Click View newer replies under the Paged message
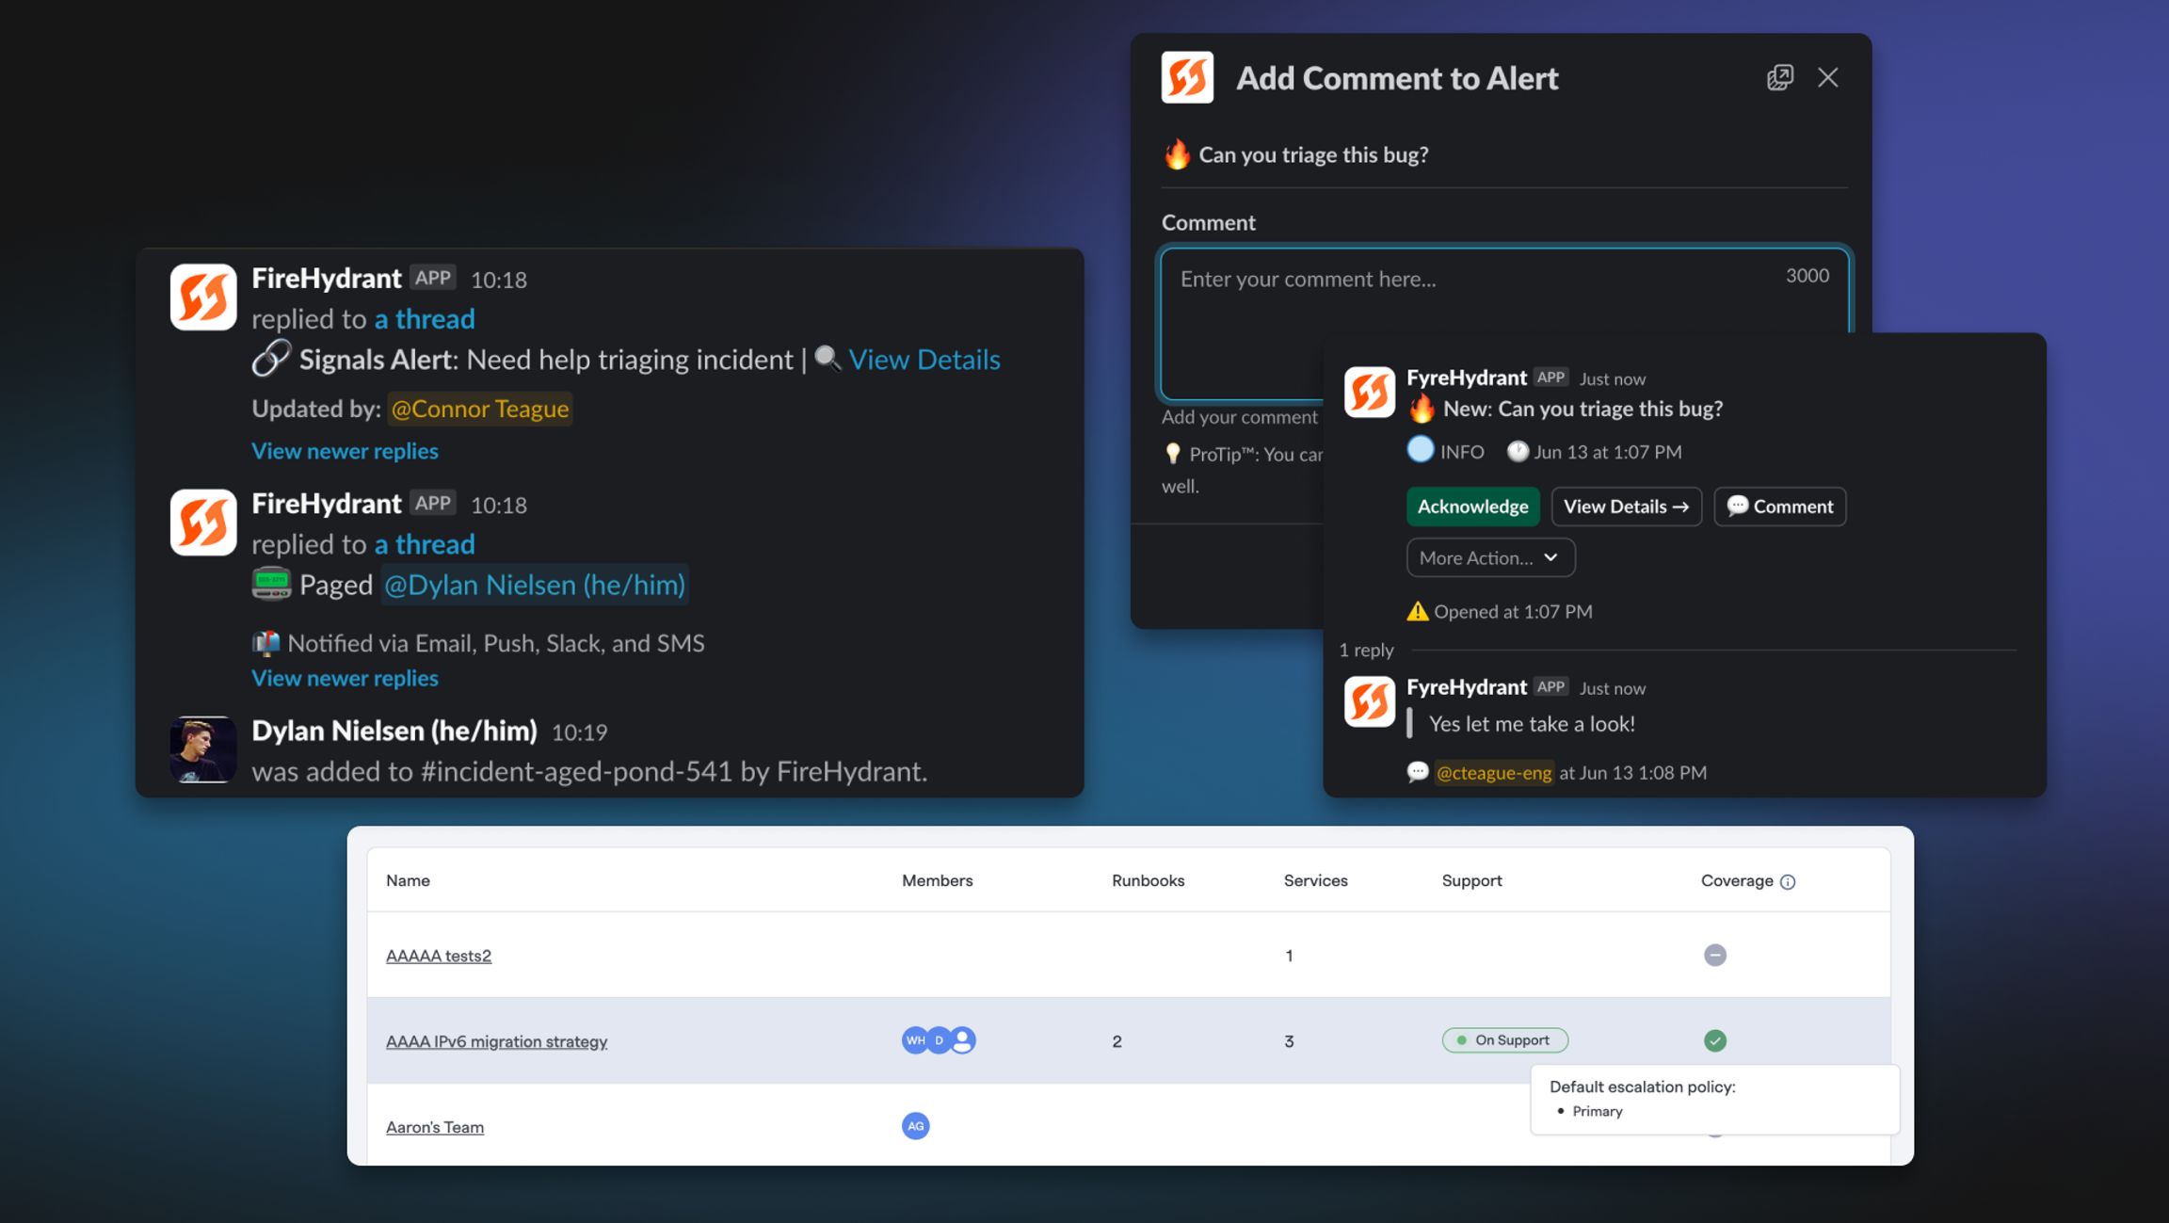 click(345, 678)
